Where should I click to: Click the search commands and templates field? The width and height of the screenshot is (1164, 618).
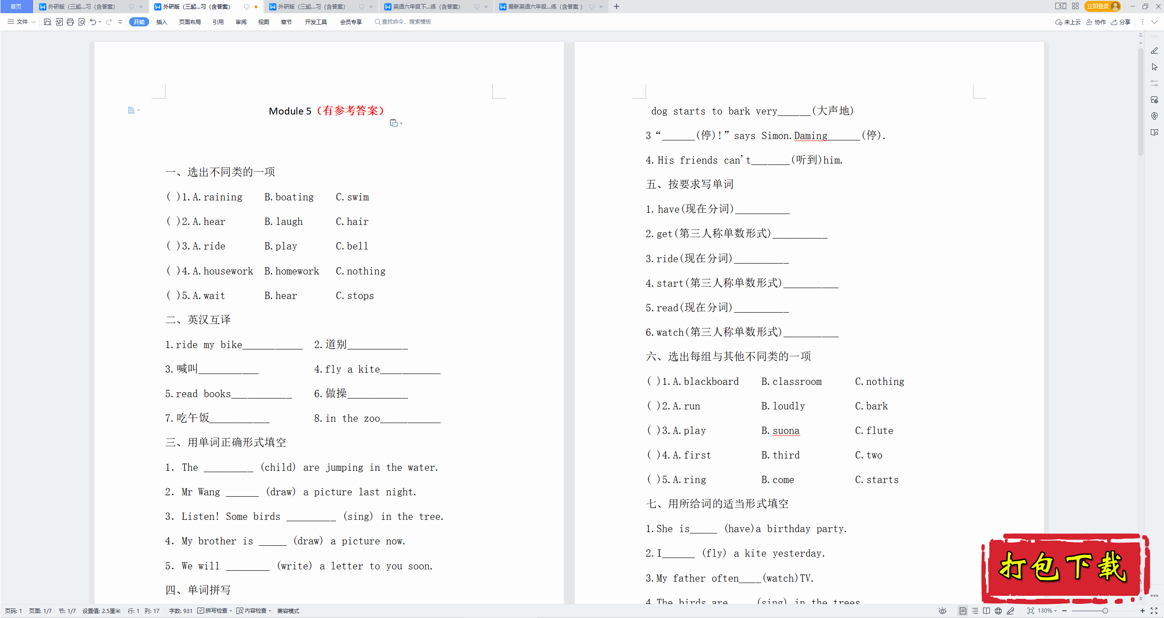(403, 22)
